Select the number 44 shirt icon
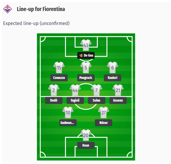171x164 pixels. [75, 90]
